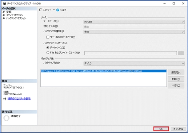Close the backup dialog window
This screenshot has height=133, width=188.
click(183, 3)
